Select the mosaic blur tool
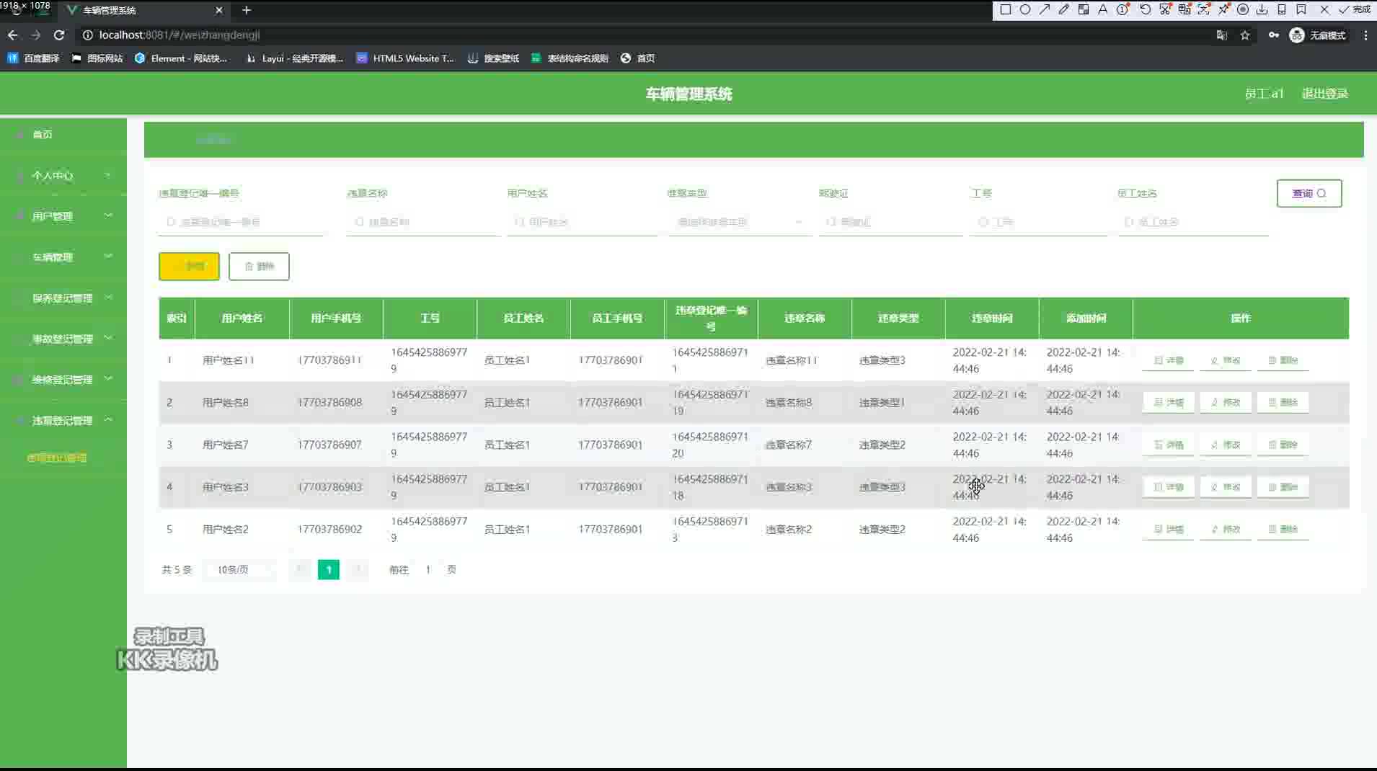Screen dimensions: 1377x771 (x=1083, y=9)
